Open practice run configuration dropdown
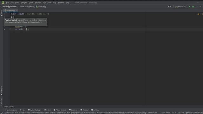203x114 pixels. (x=180, y=7)
